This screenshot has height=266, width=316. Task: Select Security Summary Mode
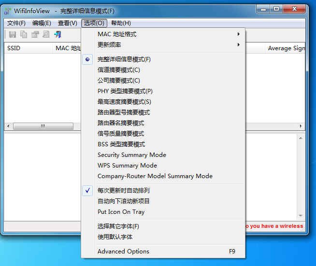[163, 155]
